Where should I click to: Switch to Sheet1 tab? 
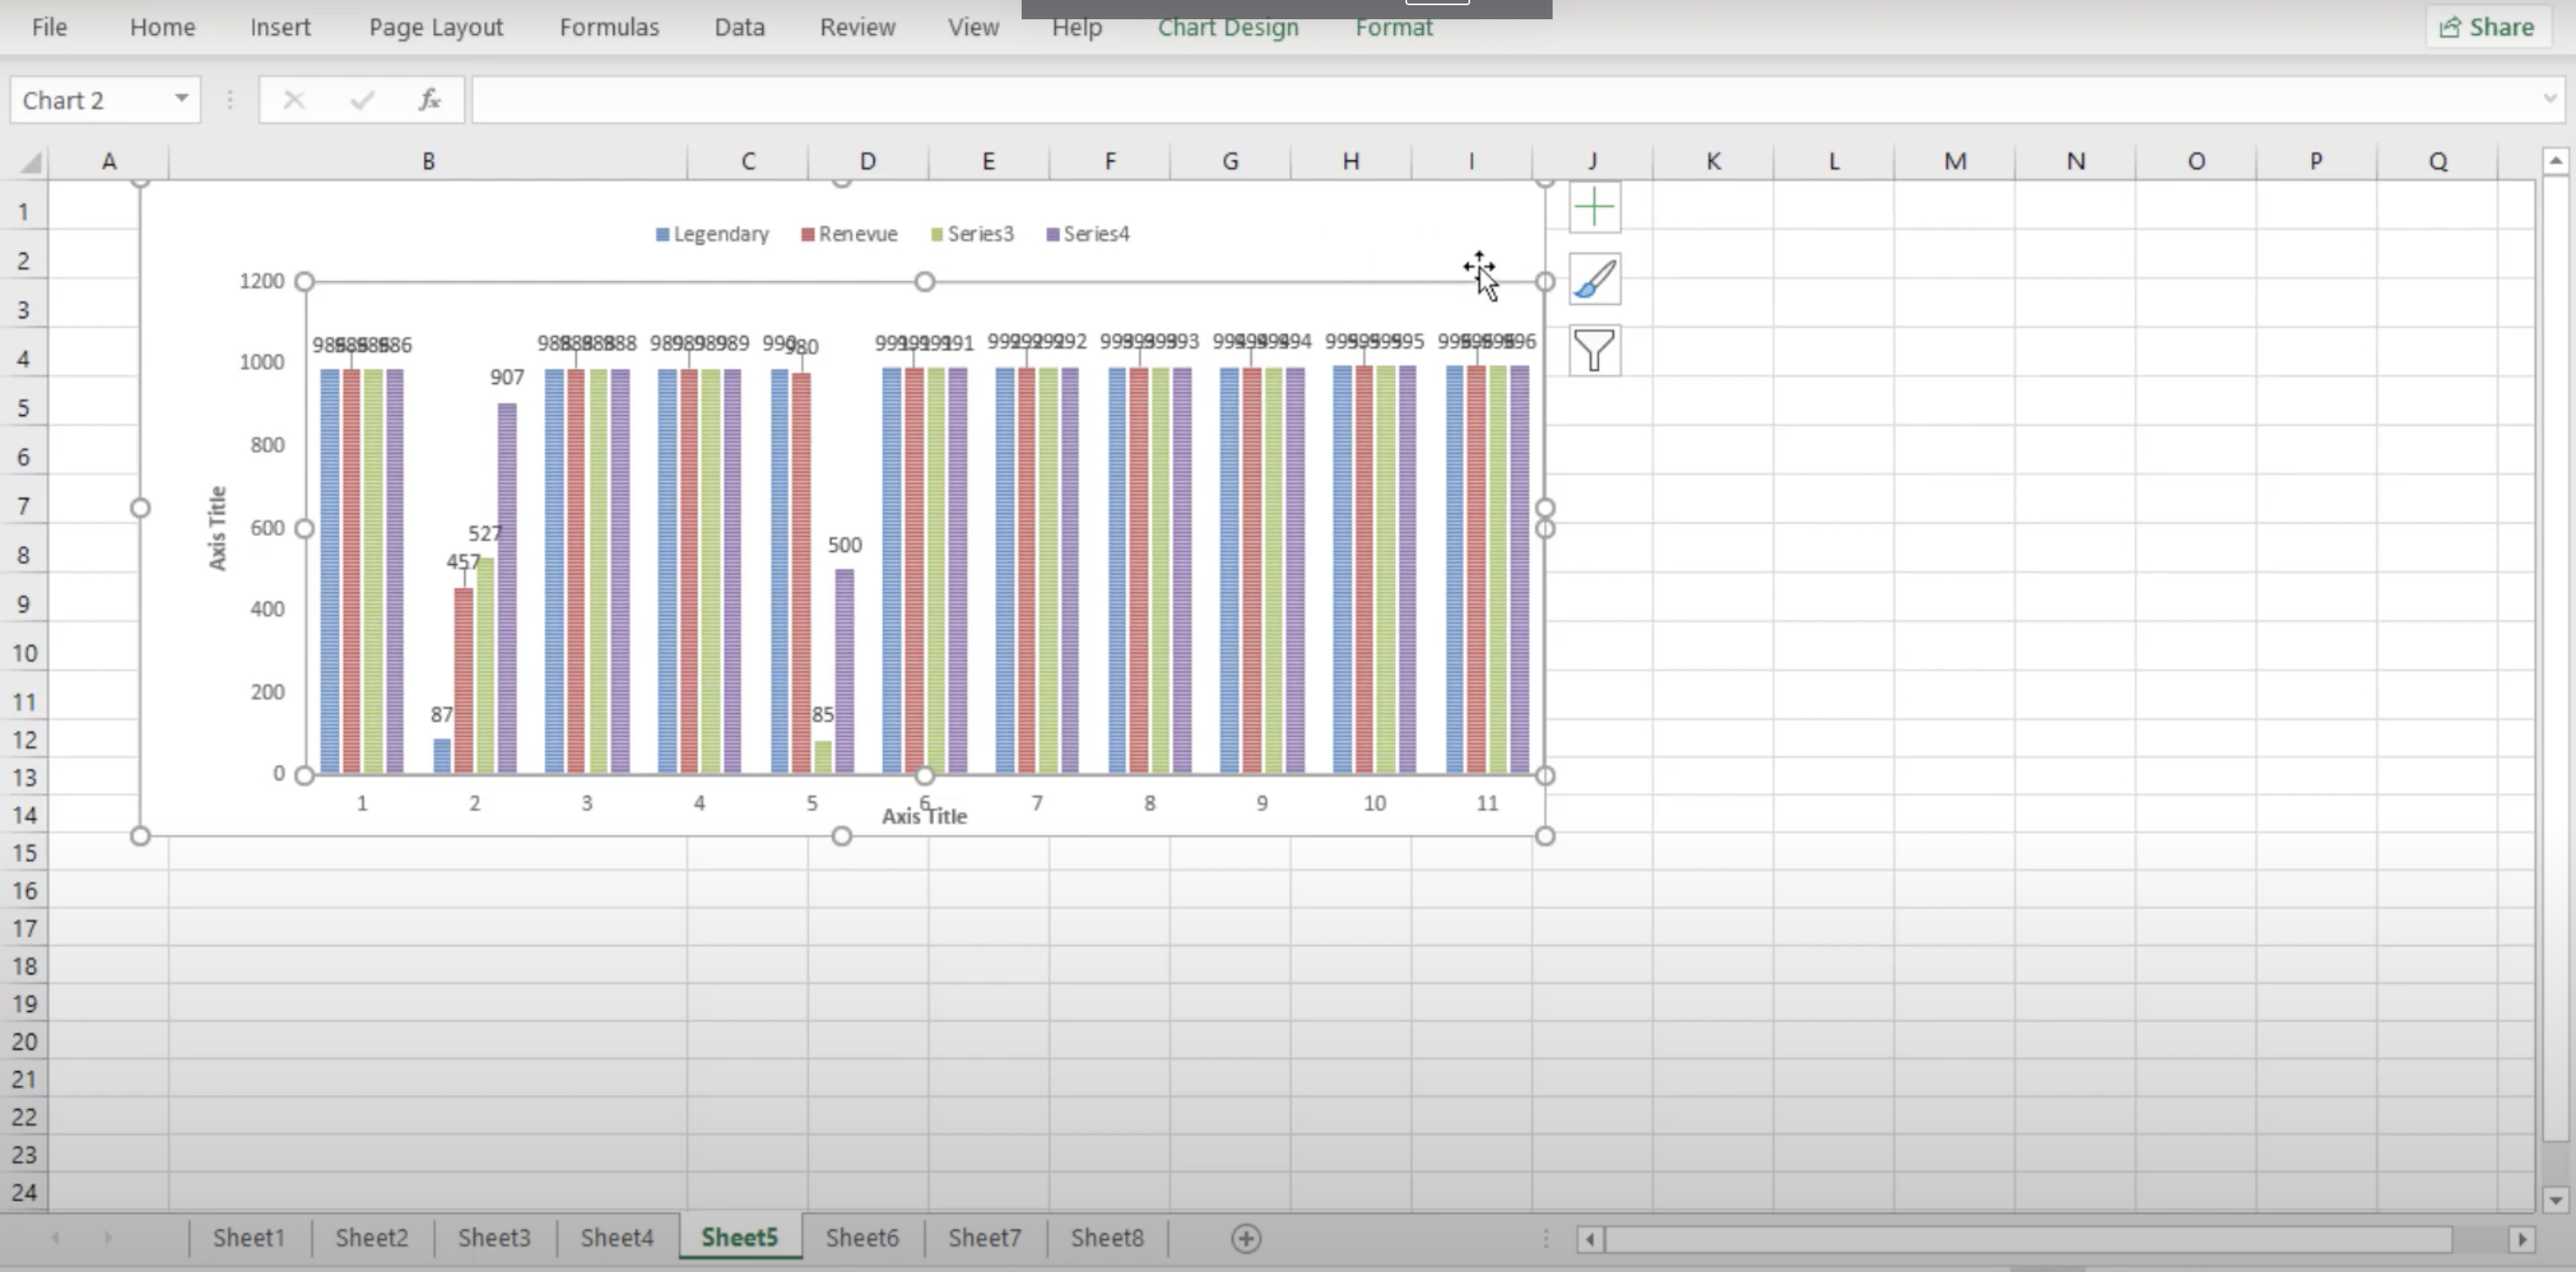(x=248, y=1238)
